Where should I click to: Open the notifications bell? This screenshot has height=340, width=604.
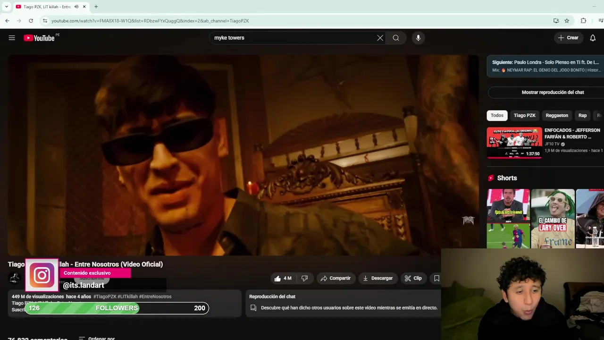click(593, 38)
